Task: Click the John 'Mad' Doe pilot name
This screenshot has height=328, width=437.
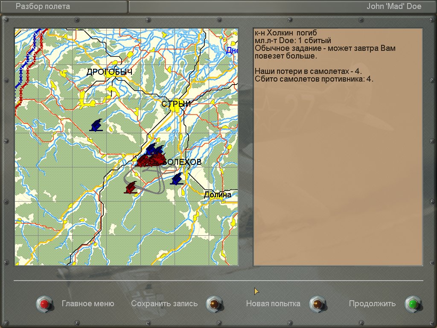Action: [x=394, y=6]
